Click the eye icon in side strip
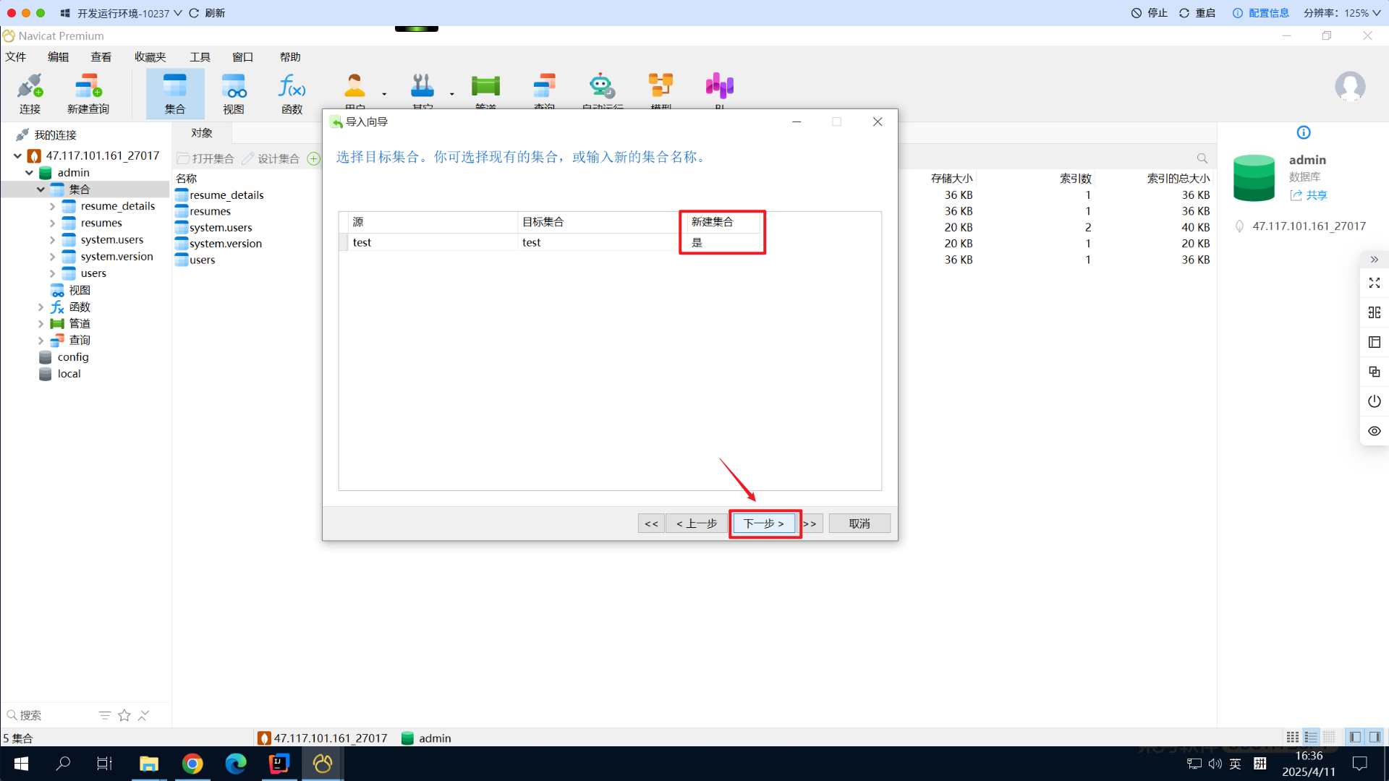 [1375, 431]
